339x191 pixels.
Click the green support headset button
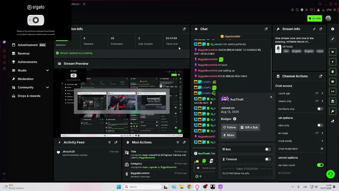(x=330, y=174)
